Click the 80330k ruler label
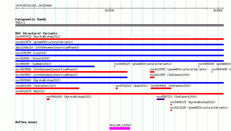Viewport: 231px width, 131px height. tap(218, 10)
